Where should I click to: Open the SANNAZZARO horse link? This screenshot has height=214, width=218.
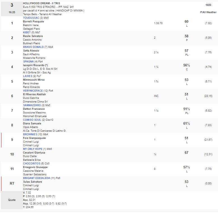pos(32,105)
